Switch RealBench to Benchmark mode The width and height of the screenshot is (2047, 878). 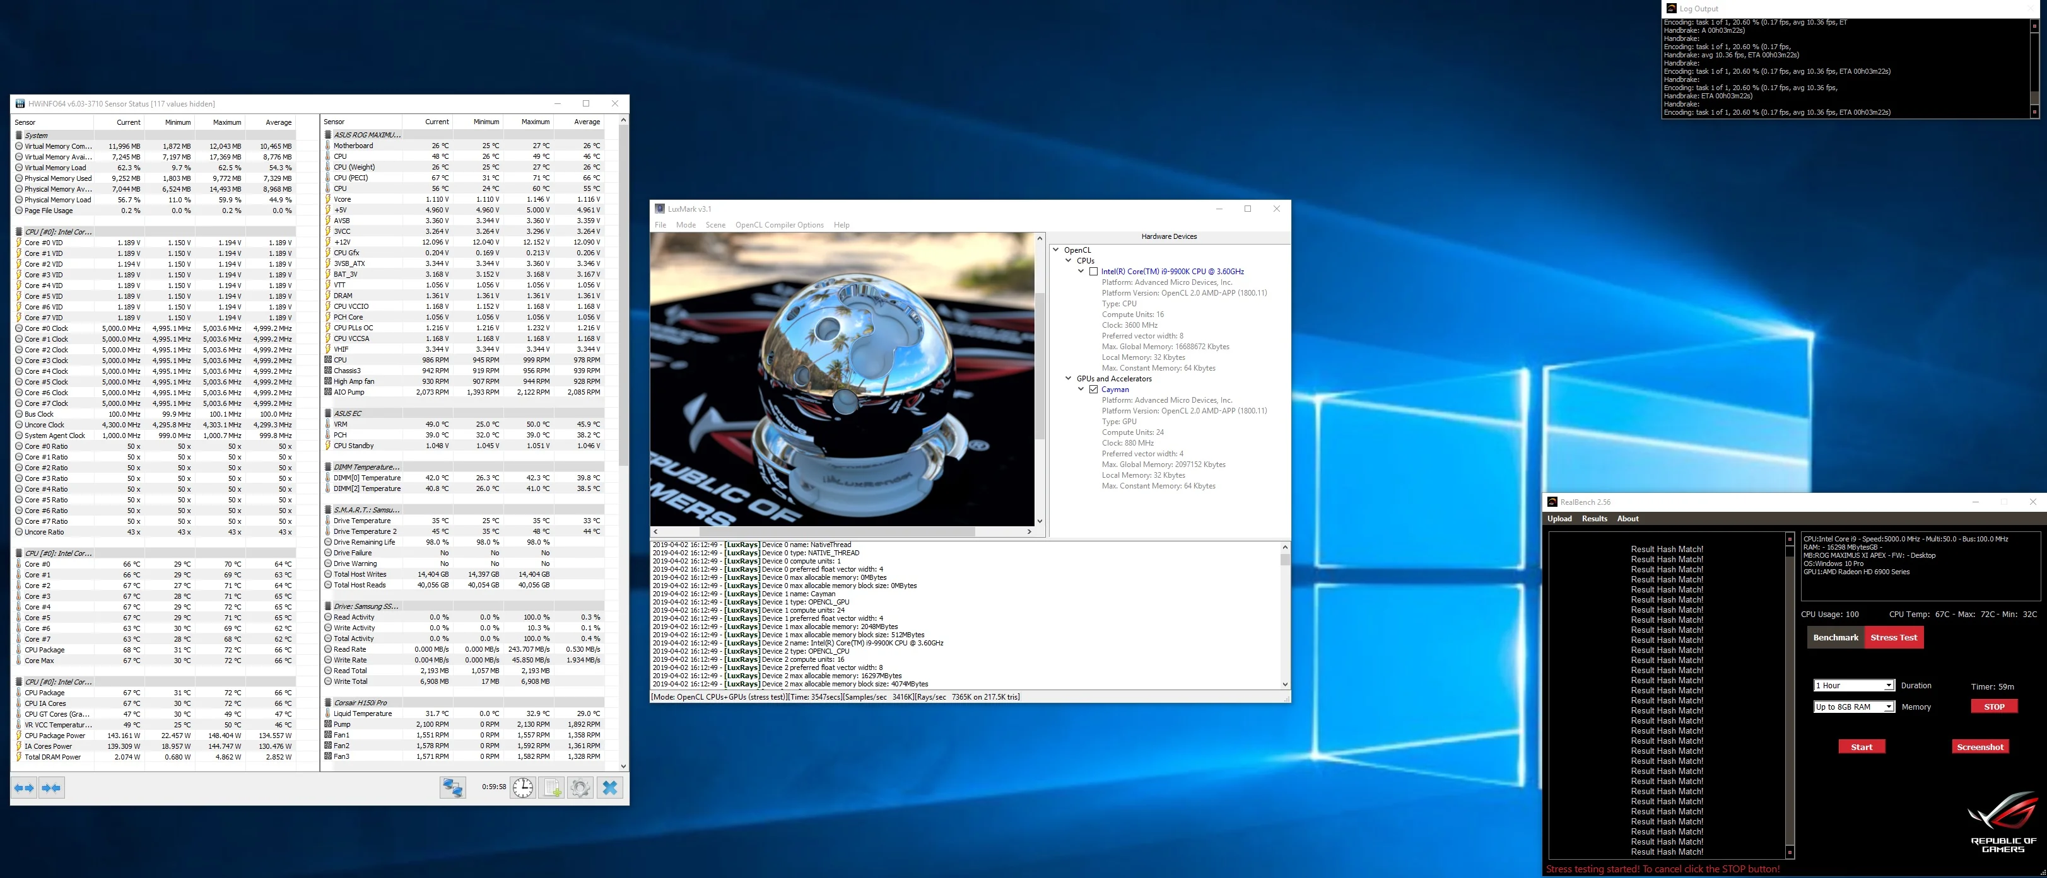coord(1836,637)
